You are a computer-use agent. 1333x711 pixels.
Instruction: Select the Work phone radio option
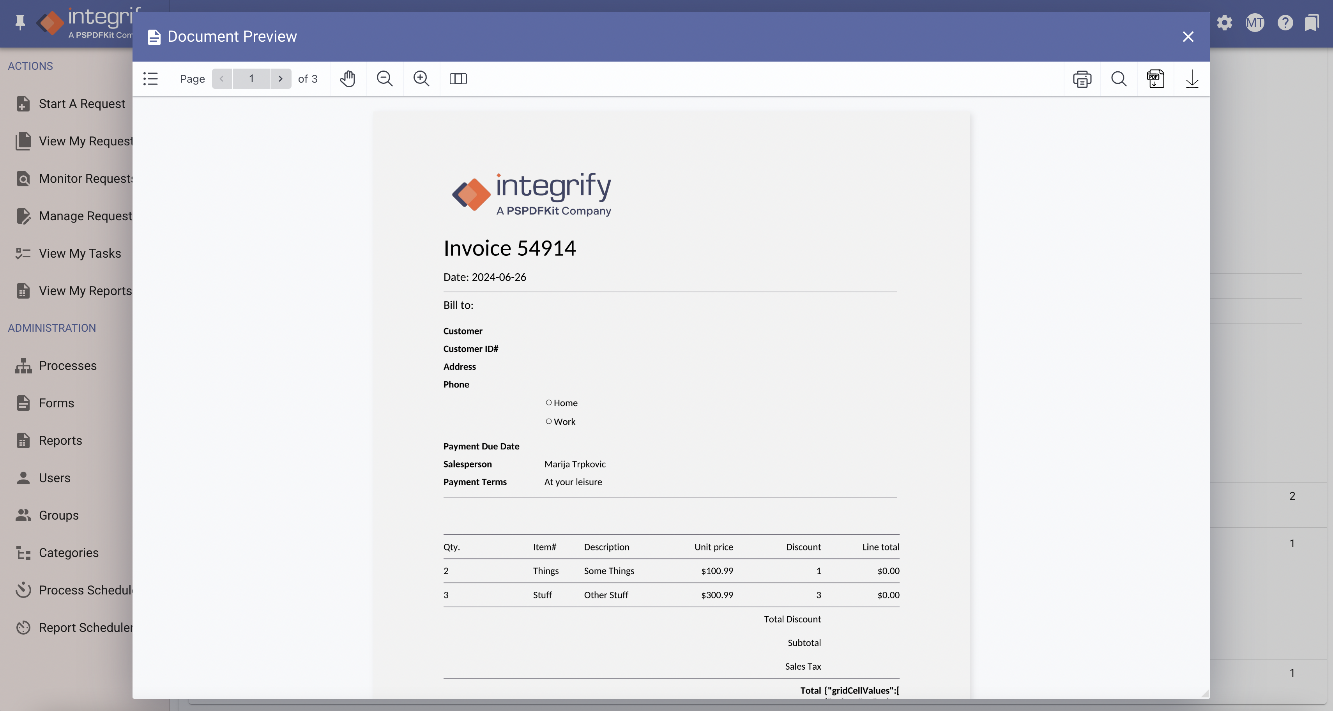[548, 421]
